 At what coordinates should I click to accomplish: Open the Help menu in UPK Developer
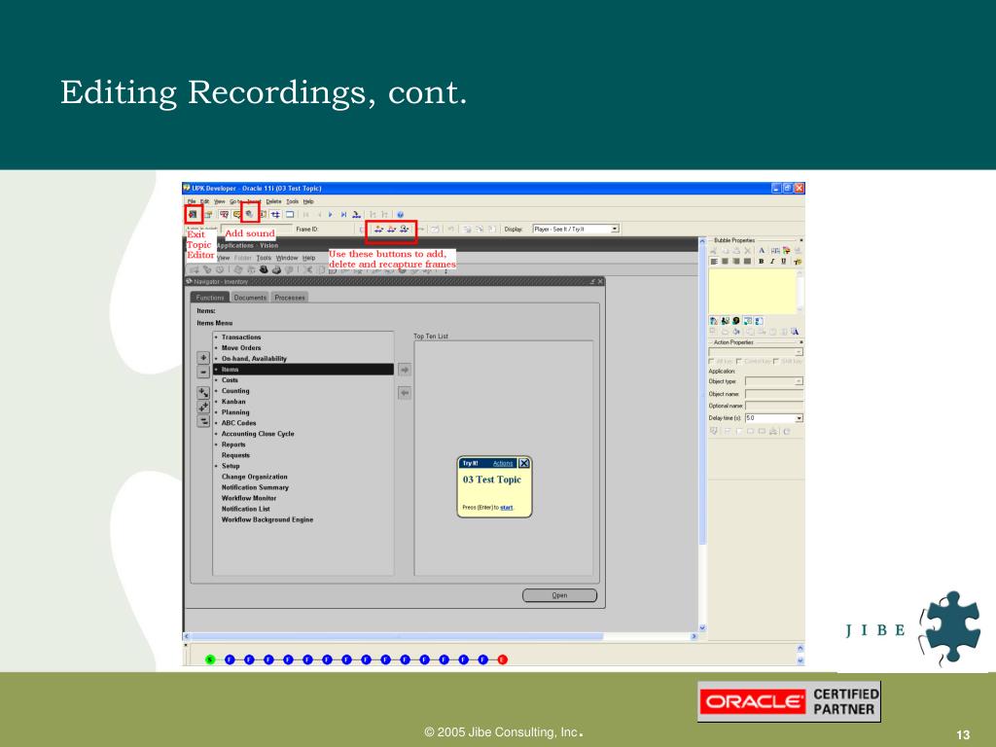point(308,201)
